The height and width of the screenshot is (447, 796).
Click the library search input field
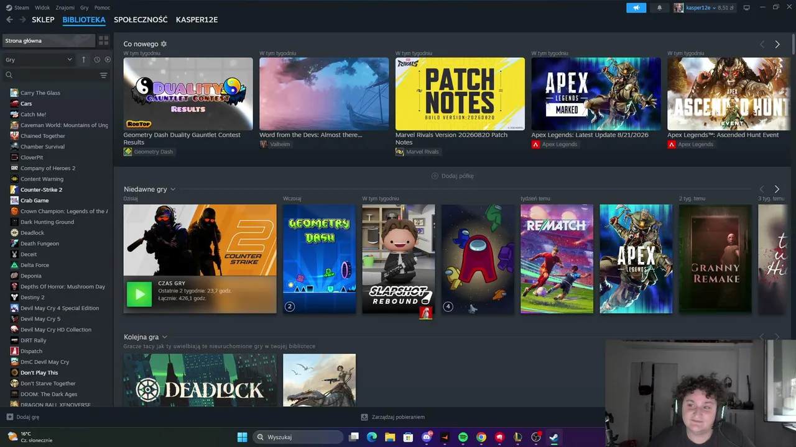[55, 75]
